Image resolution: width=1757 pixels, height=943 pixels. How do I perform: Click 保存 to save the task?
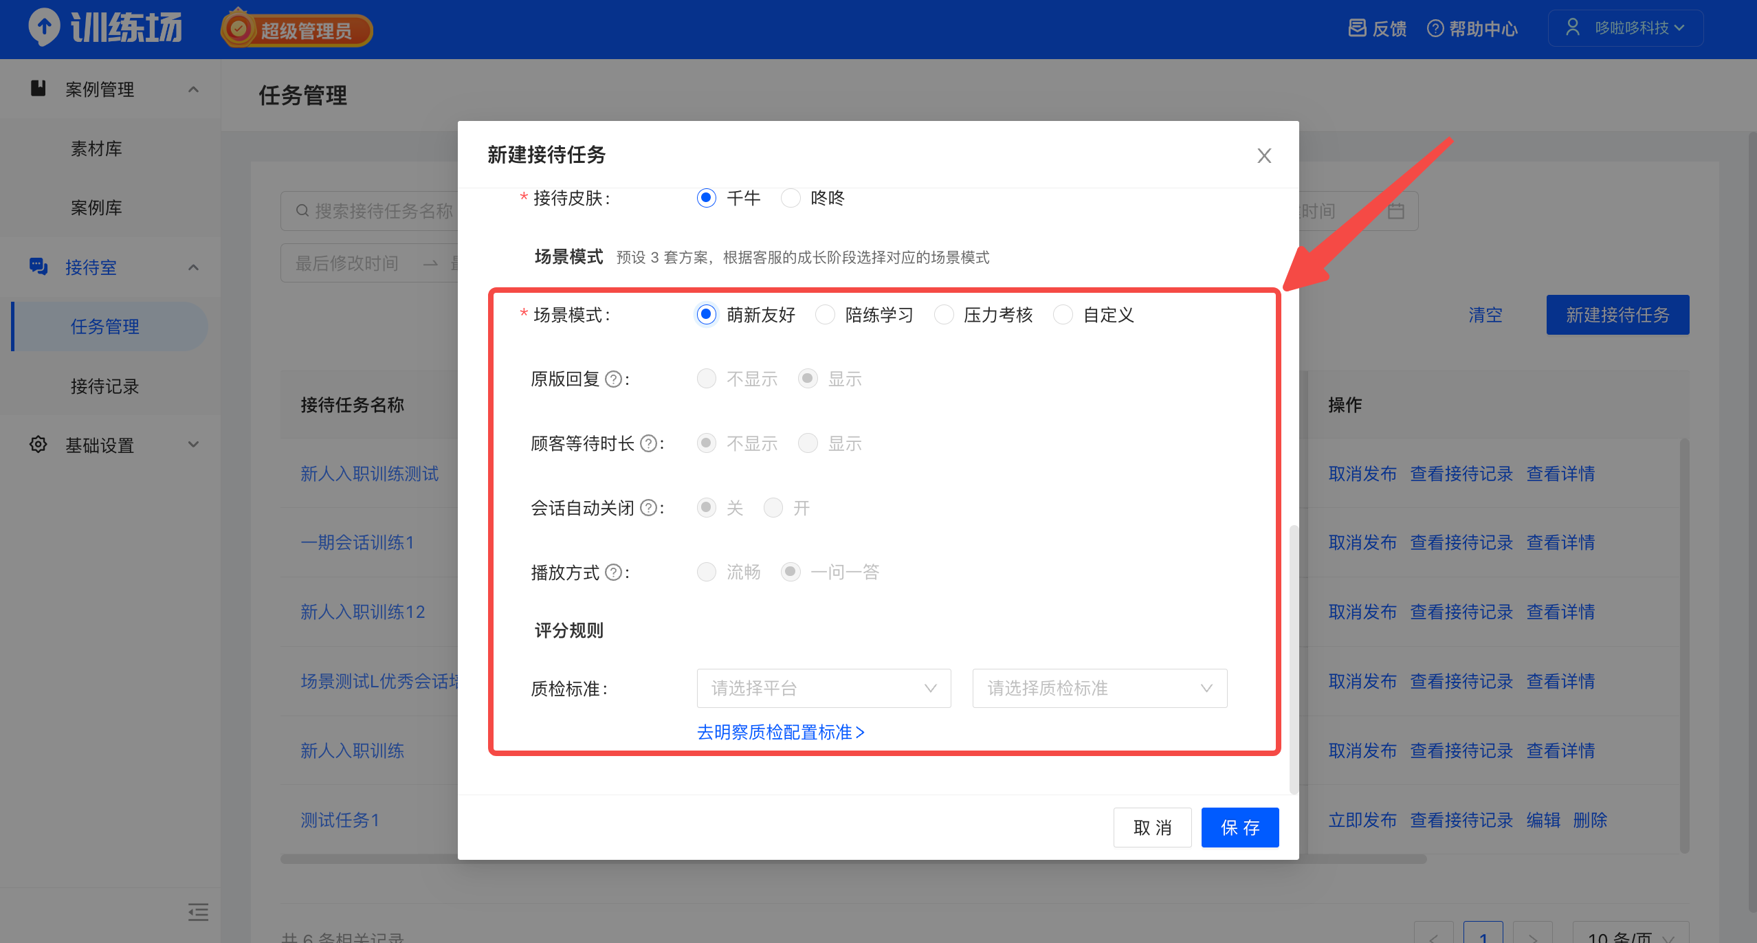[1240, 828]
